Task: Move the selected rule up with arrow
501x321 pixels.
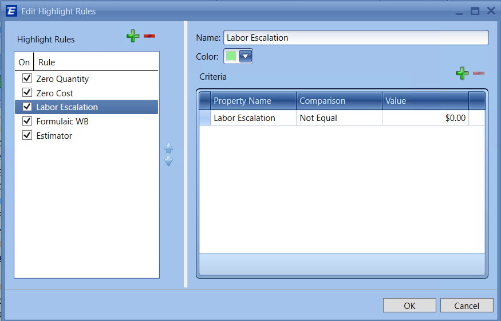Action: [x=168, y=148]
